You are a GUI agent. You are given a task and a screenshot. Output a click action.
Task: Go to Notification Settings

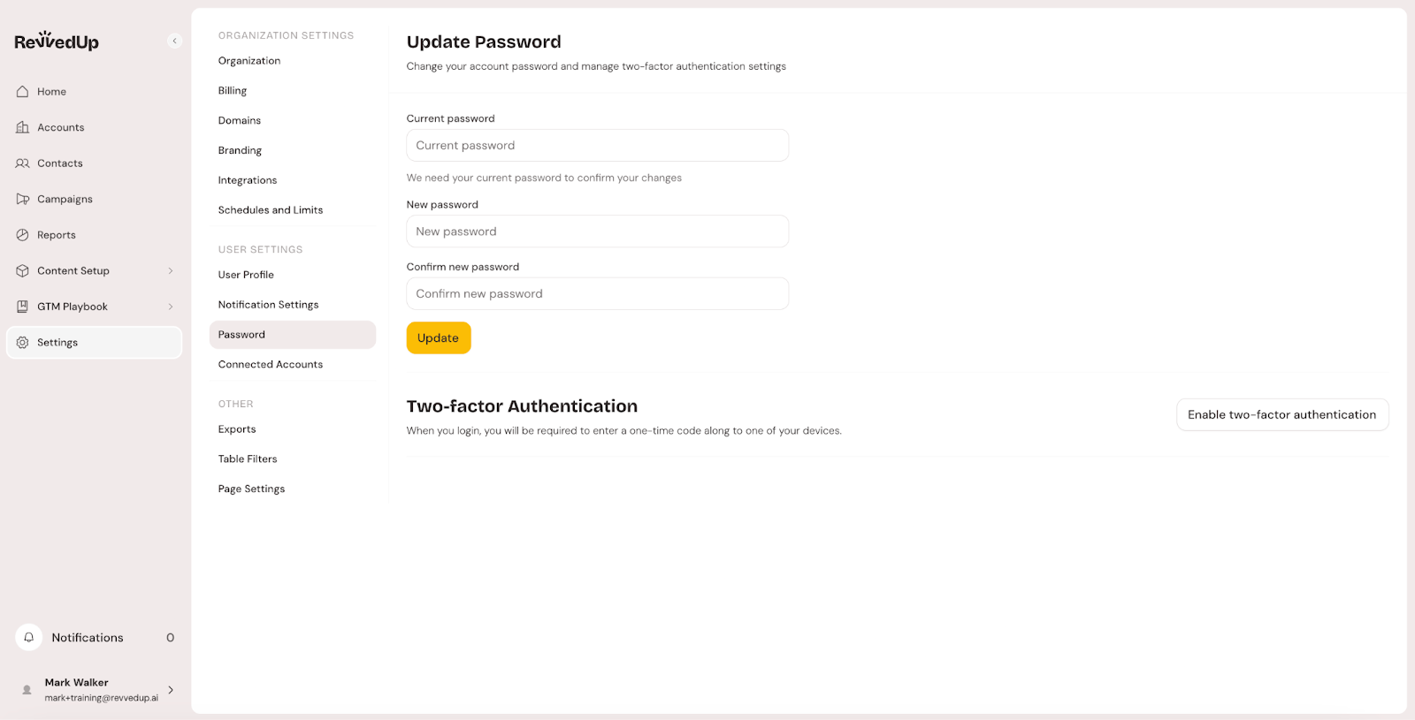point(268,305)
